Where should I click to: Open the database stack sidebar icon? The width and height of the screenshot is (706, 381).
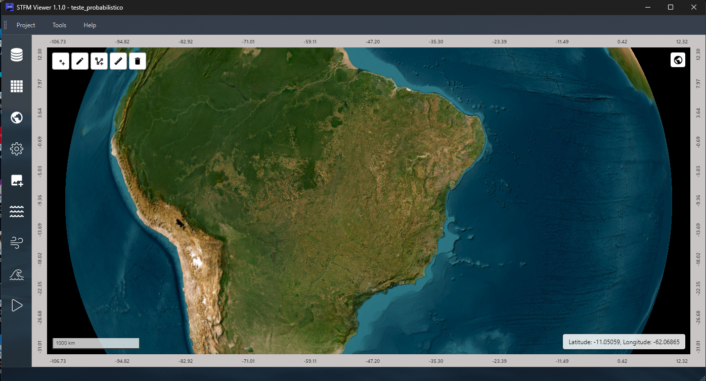(17, 55)
